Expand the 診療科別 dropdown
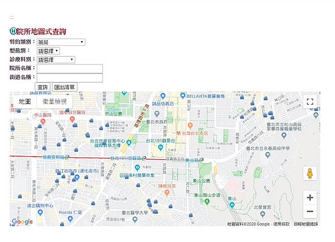Image resolution: width=335 pixels, height=242 pixels. point(56,60)
